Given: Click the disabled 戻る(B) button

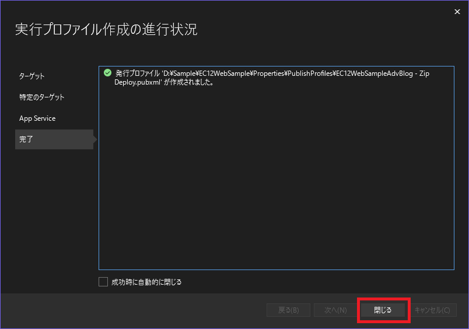Looking at the screenshot, I should [288, 310].
